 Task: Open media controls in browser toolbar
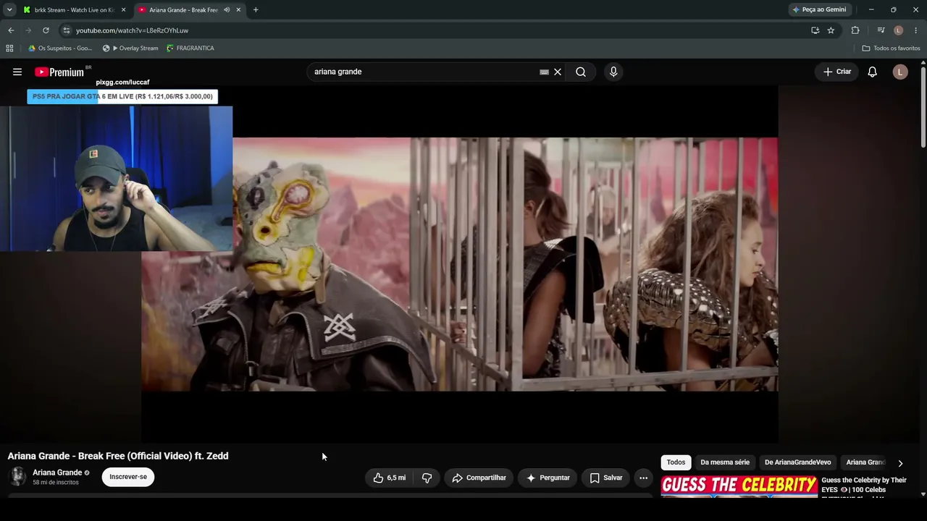click(x=881, y=30)
